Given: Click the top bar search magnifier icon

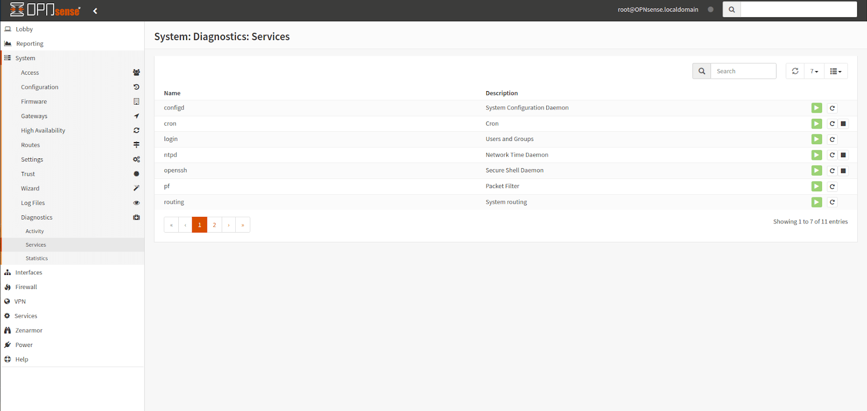Looking at the screenshot, I should [x=732, y=9].
